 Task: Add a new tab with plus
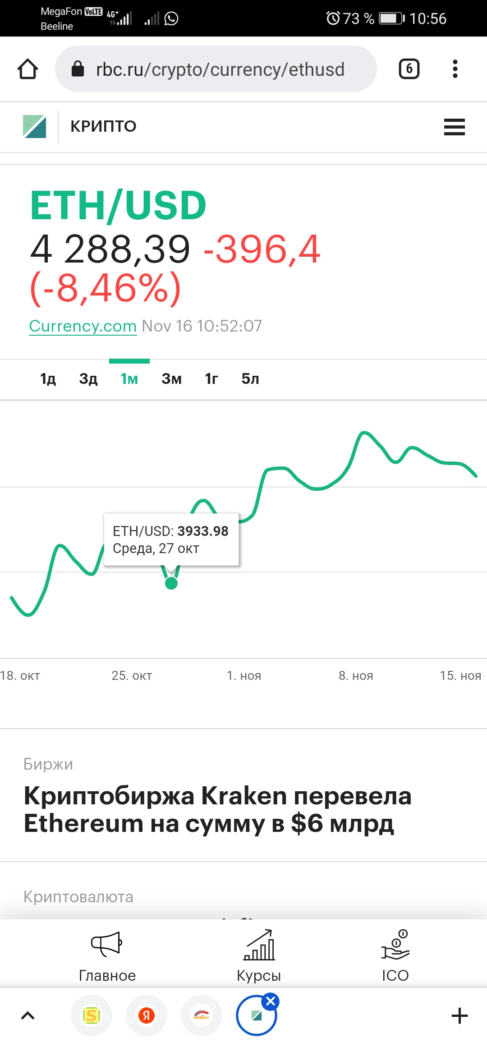459,1016
